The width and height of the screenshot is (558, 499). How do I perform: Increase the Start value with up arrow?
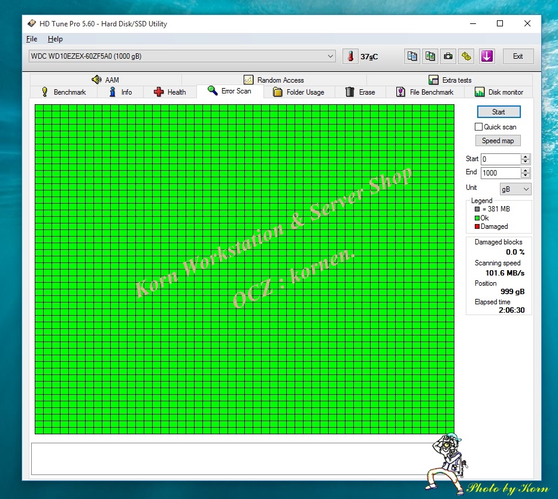click(x=525, y=156)
